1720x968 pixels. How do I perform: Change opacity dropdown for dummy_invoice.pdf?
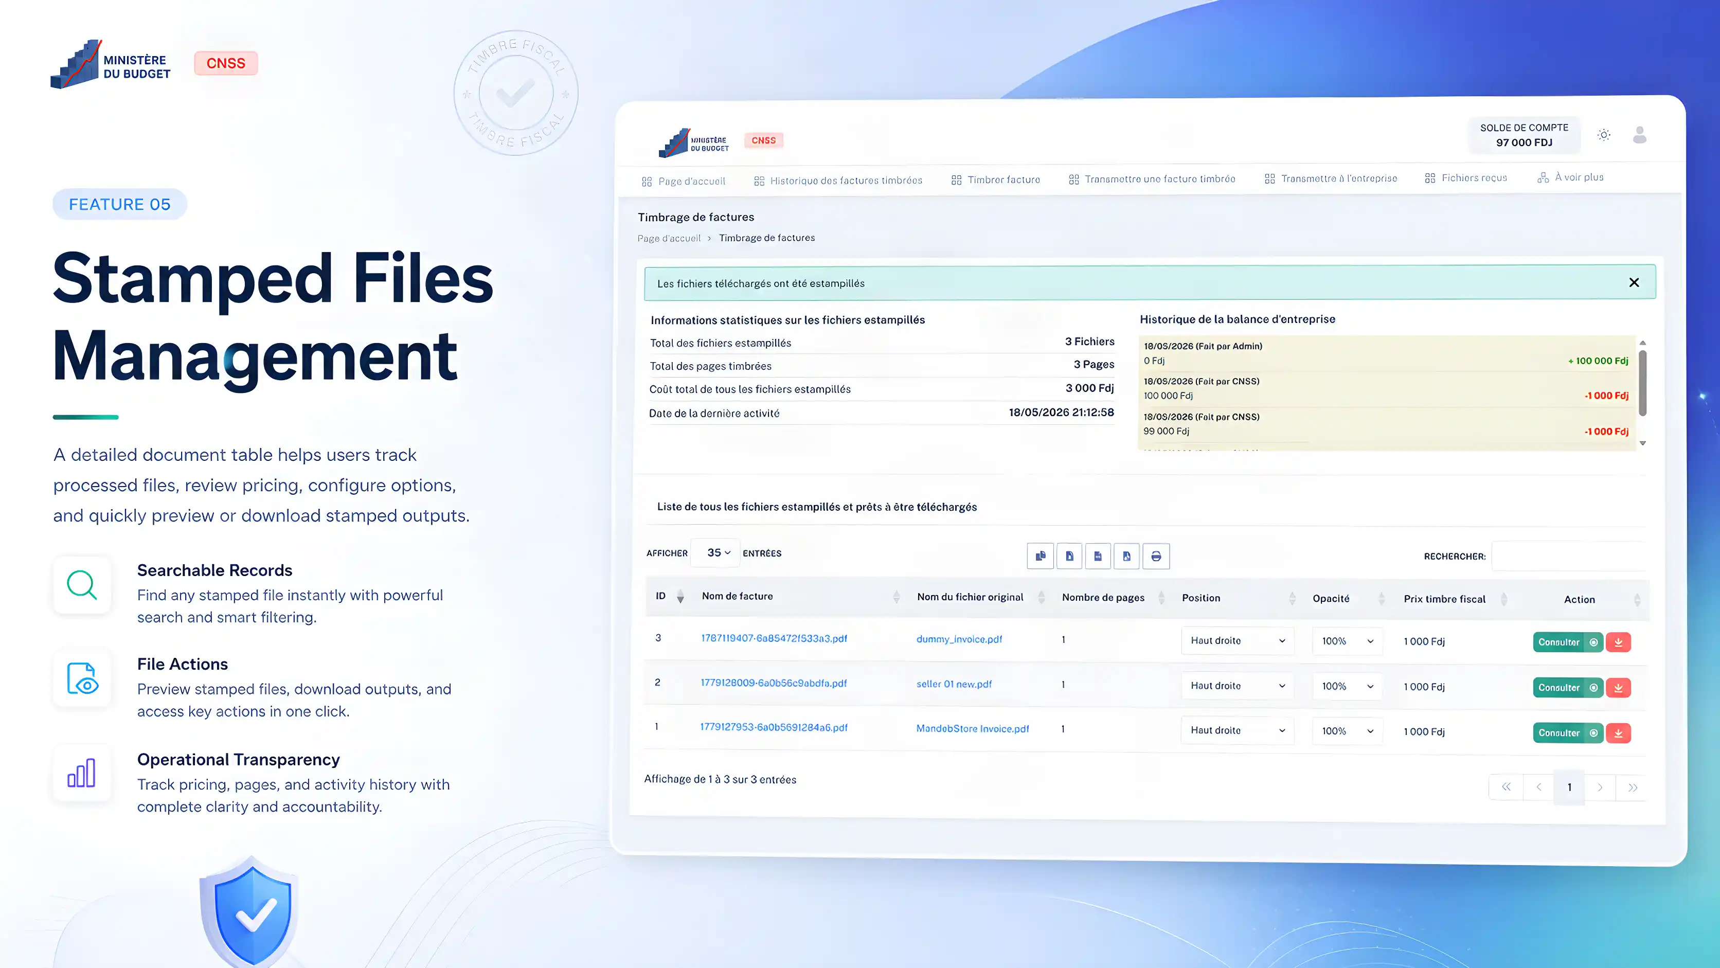(1348, 641)
